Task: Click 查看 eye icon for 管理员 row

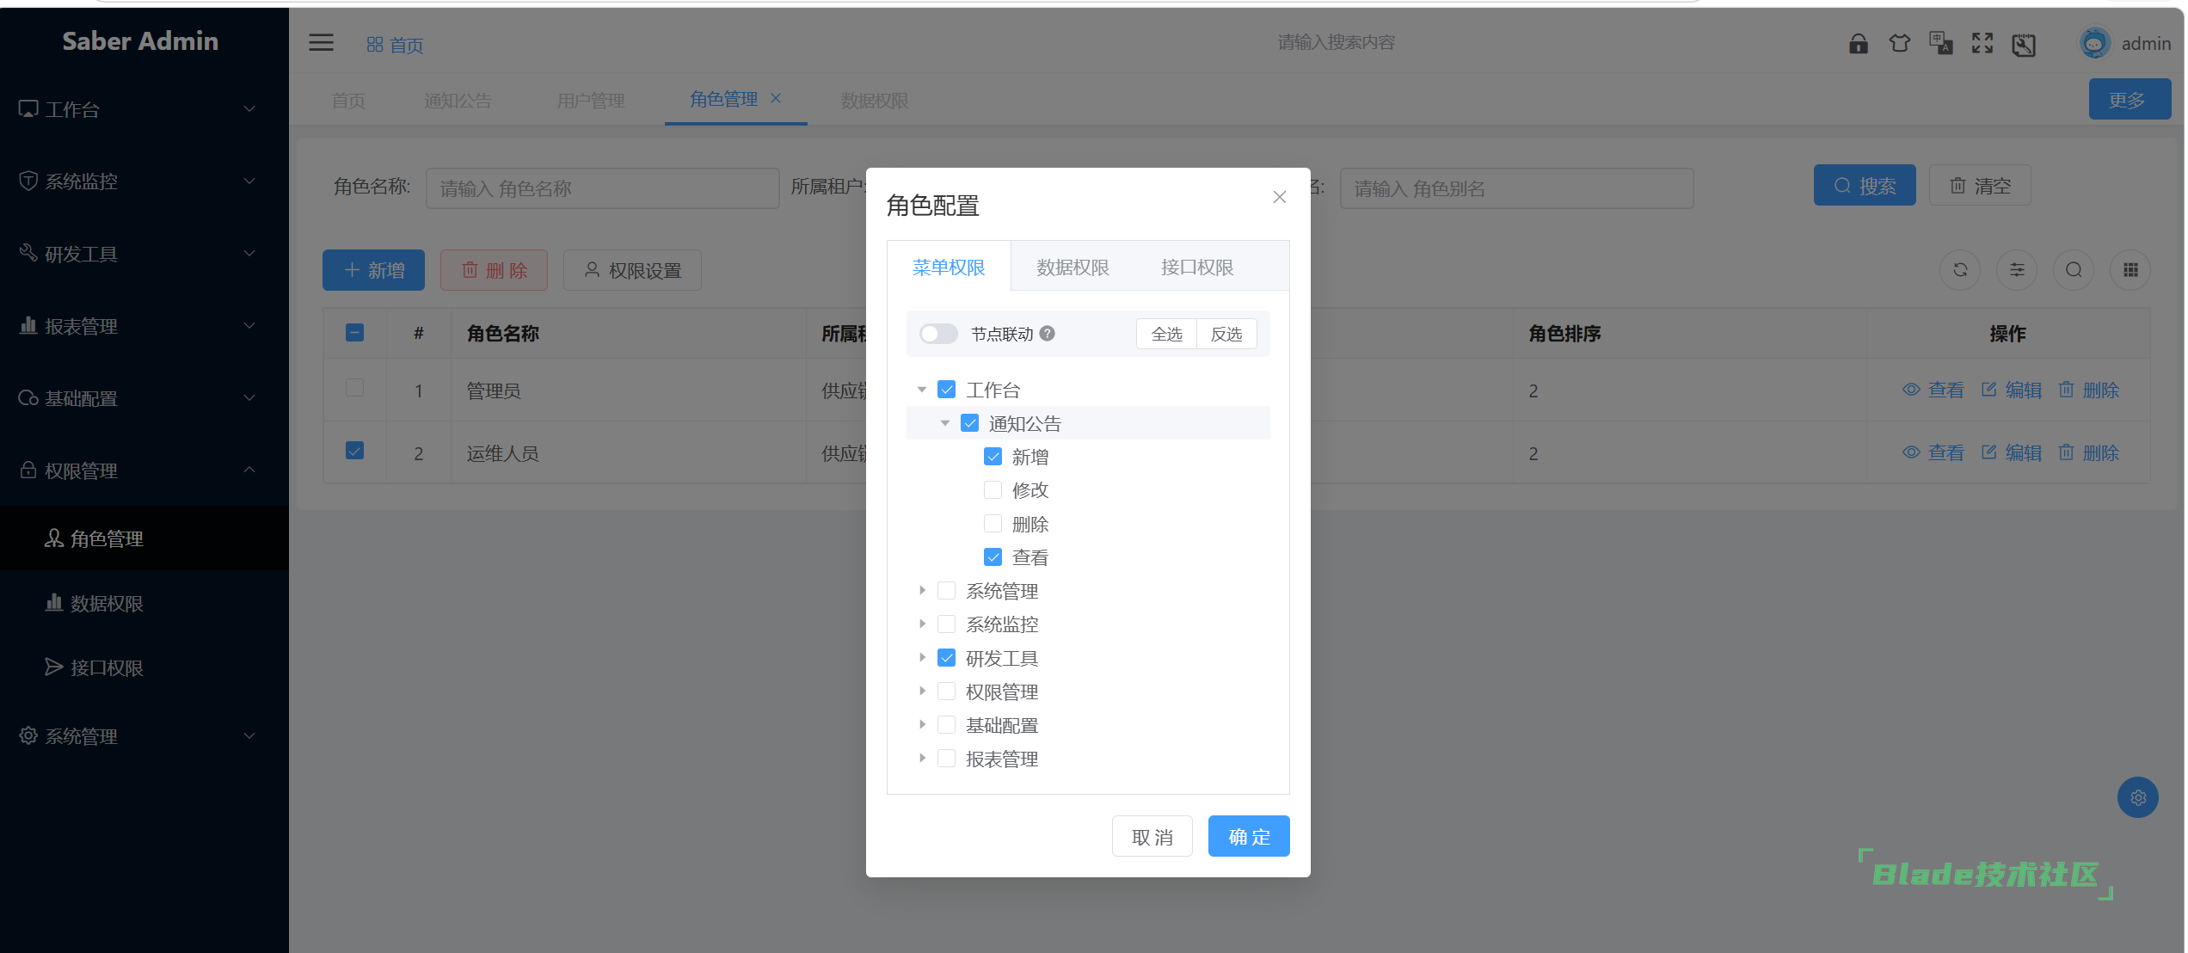Action: click(x=1911, y=390)
